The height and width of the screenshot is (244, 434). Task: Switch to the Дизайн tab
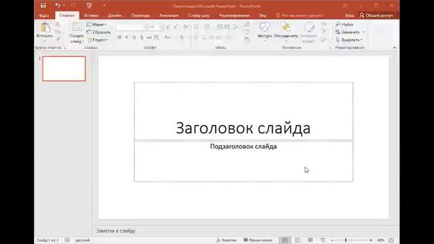pos(115,16)
